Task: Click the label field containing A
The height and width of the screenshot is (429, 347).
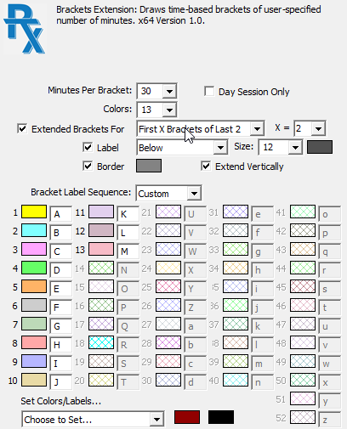Action: click(61, 214)
